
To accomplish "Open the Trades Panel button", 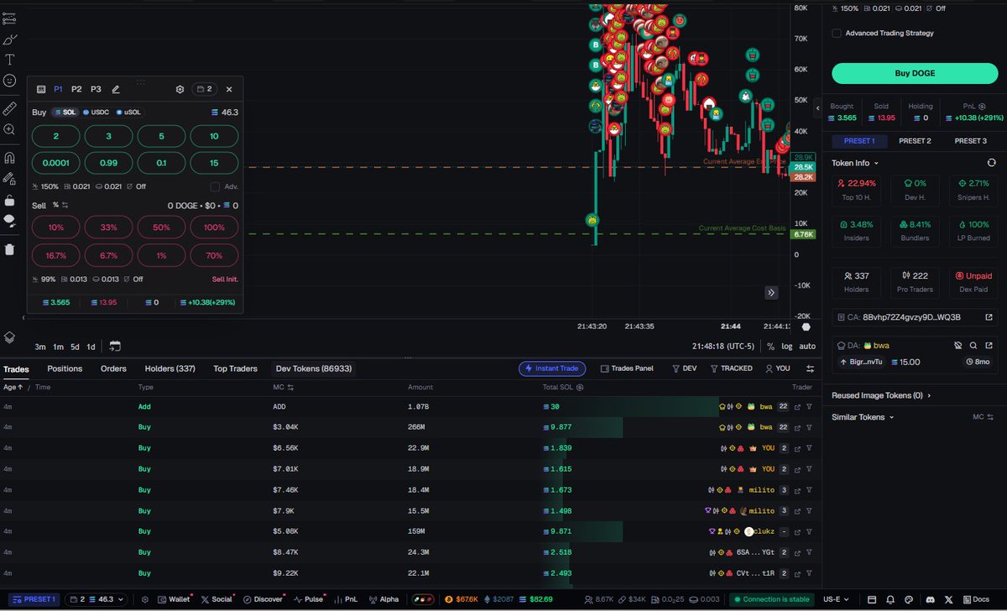I will [627, 368].
